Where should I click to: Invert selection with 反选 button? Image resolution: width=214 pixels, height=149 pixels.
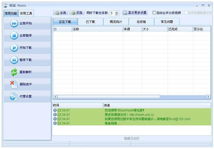tap(77, 13)
